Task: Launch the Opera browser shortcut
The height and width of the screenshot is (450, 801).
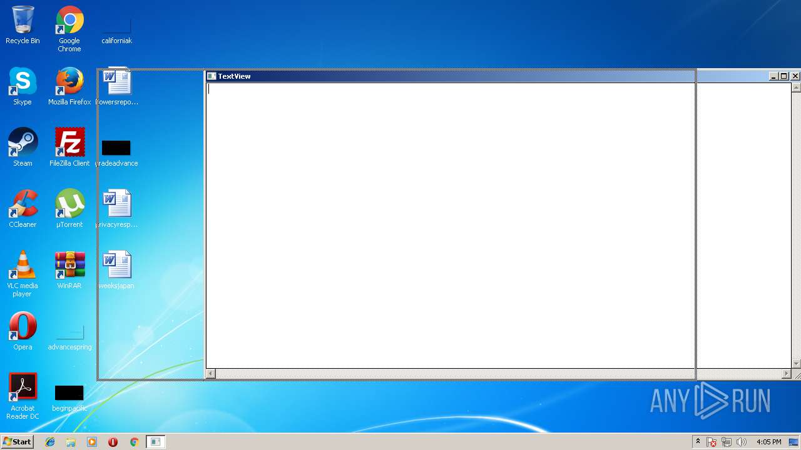Action: click(x=23, y=332)
